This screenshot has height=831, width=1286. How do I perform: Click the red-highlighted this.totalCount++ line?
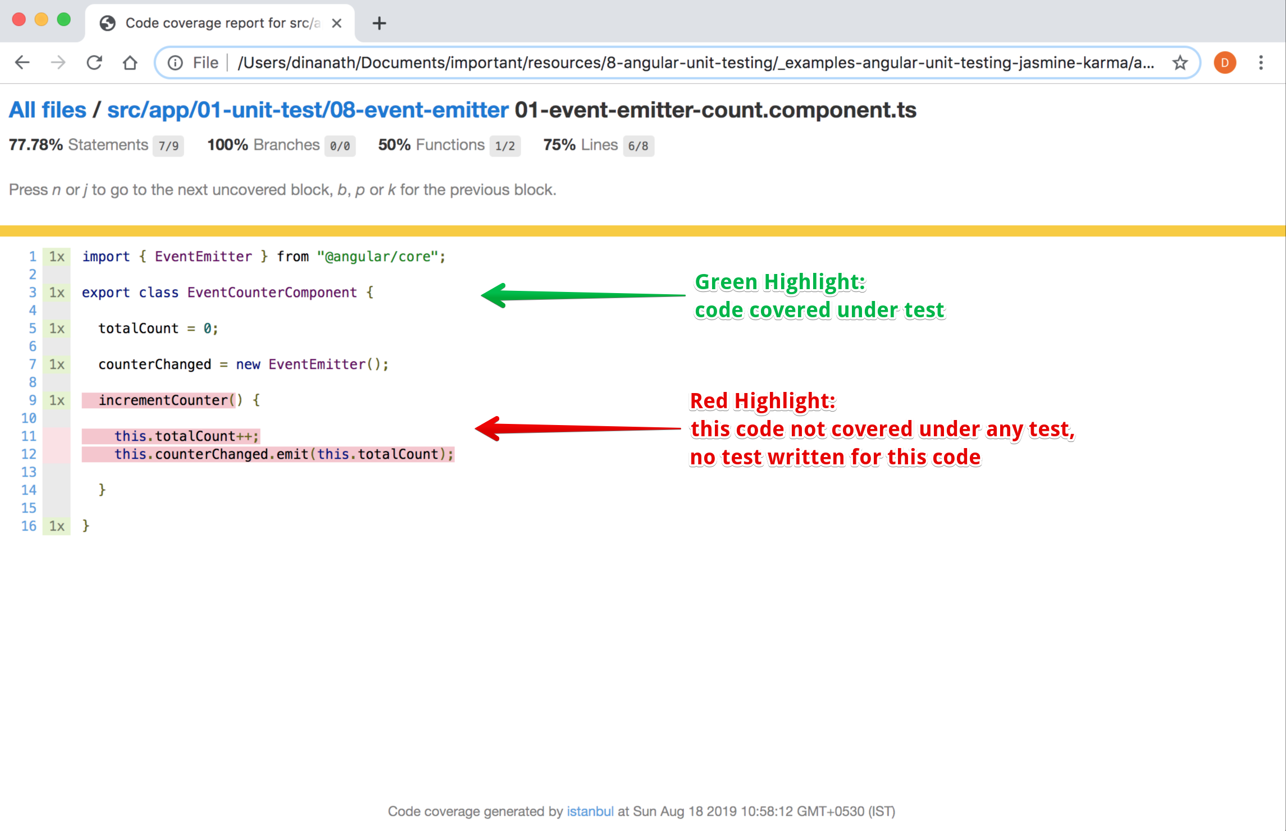point(186,436)
